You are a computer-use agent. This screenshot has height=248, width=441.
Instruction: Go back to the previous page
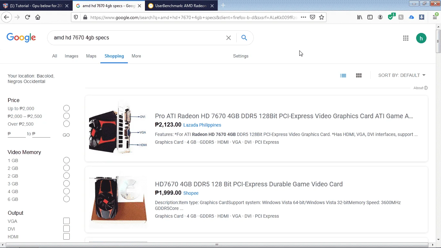click(6, 17)
